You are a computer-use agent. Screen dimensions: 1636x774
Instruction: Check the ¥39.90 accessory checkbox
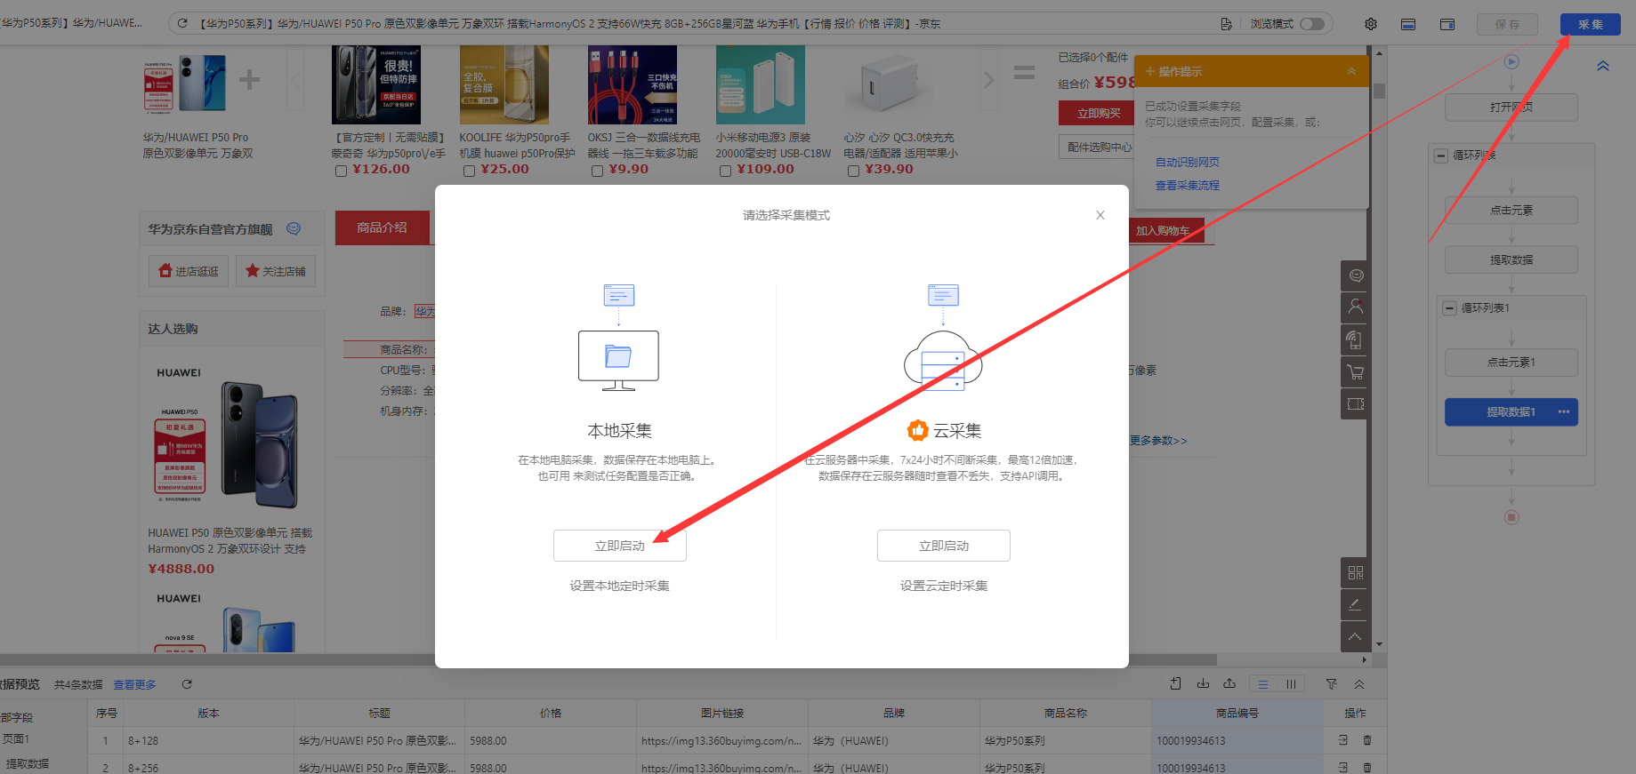853,171
